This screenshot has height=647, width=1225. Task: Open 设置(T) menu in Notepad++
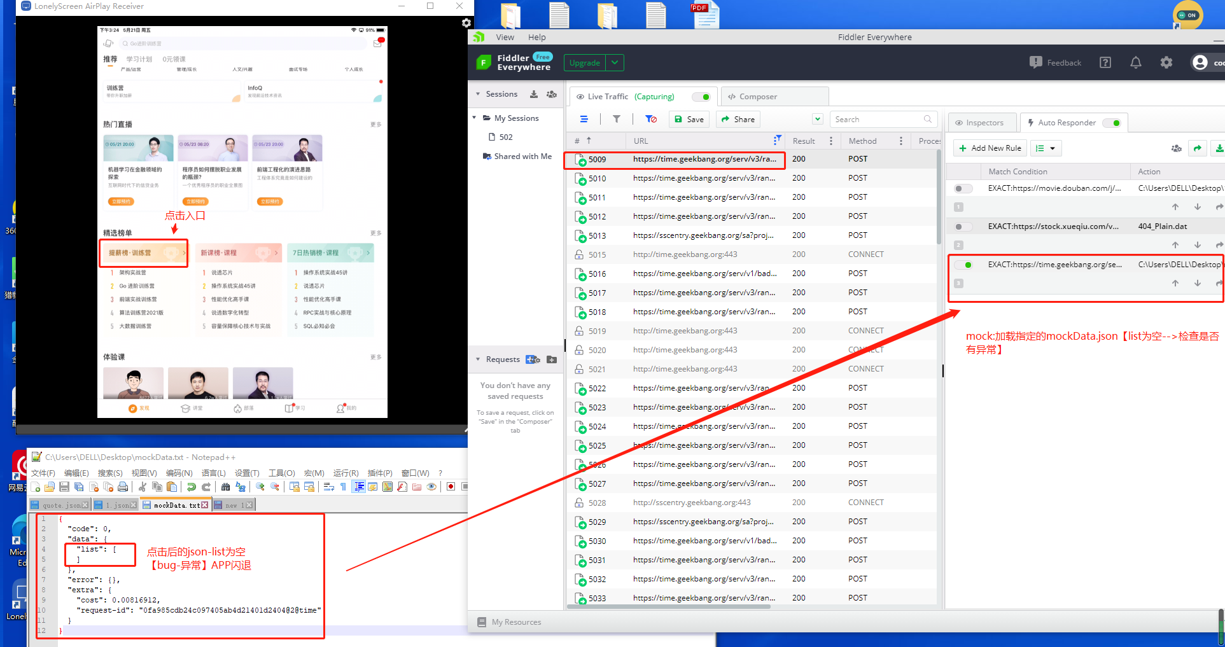pyautogui.click(x=247, y=473)
